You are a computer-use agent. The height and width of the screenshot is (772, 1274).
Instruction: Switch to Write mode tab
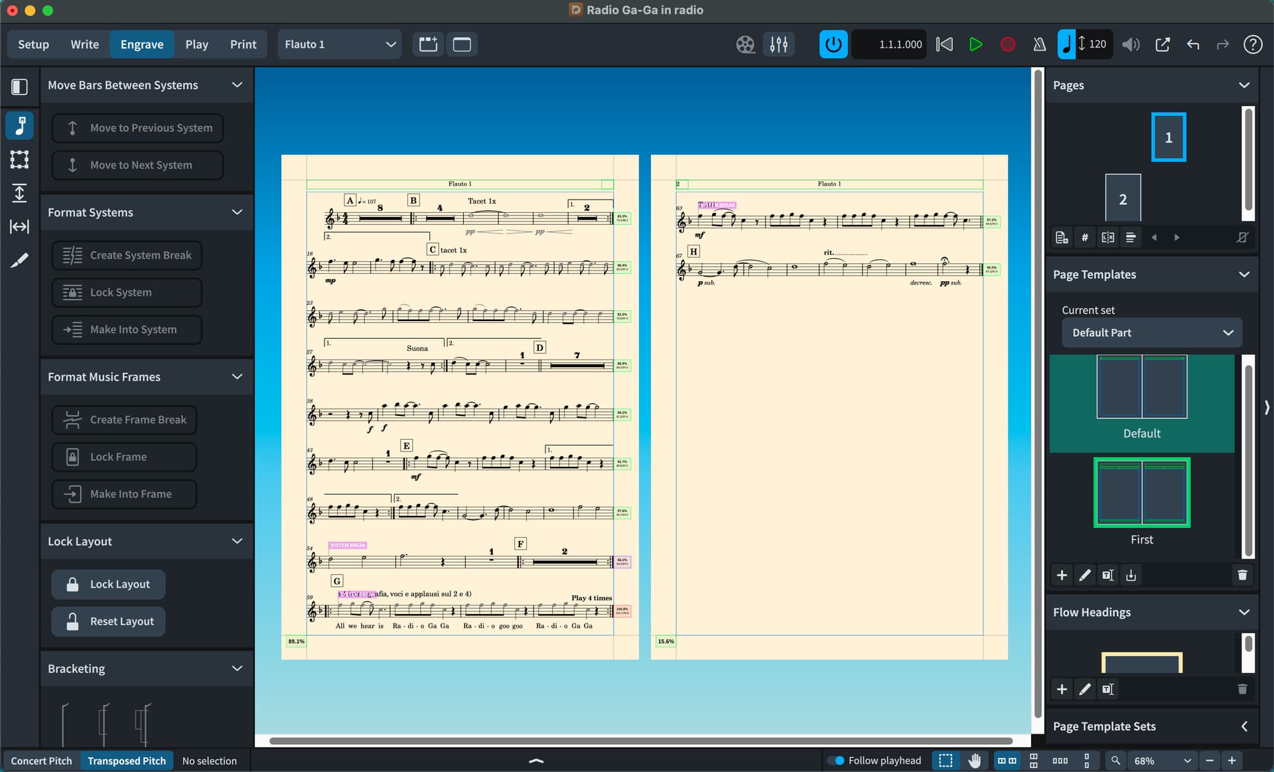84,44
